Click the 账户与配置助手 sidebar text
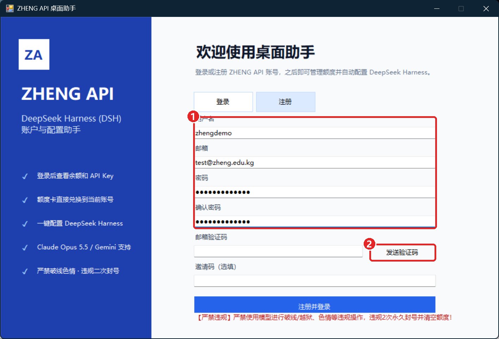This screenshot has width=499, height=339. [51, 130]
